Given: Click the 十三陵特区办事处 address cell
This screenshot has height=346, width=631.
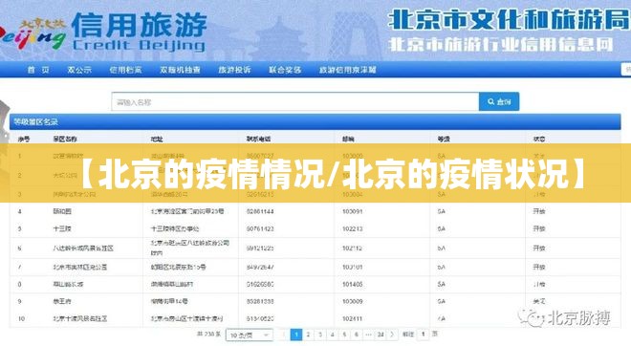Looking at the screenshot, I should tap(175, 228).
